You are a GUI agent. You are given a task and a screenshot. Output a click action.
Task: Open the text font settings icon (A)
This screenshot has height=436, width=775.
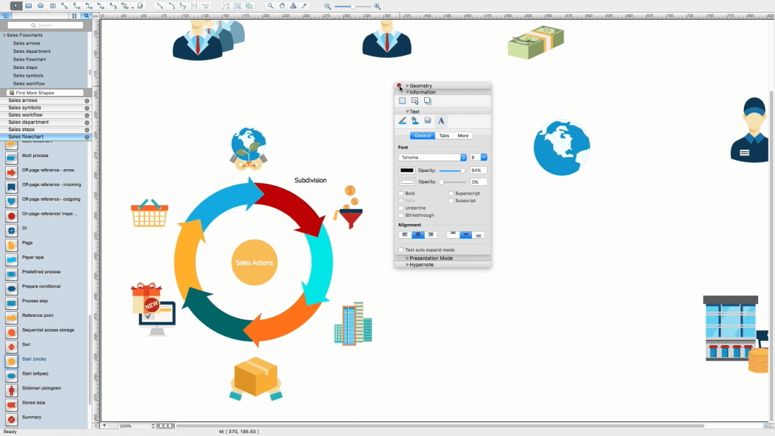441,120
